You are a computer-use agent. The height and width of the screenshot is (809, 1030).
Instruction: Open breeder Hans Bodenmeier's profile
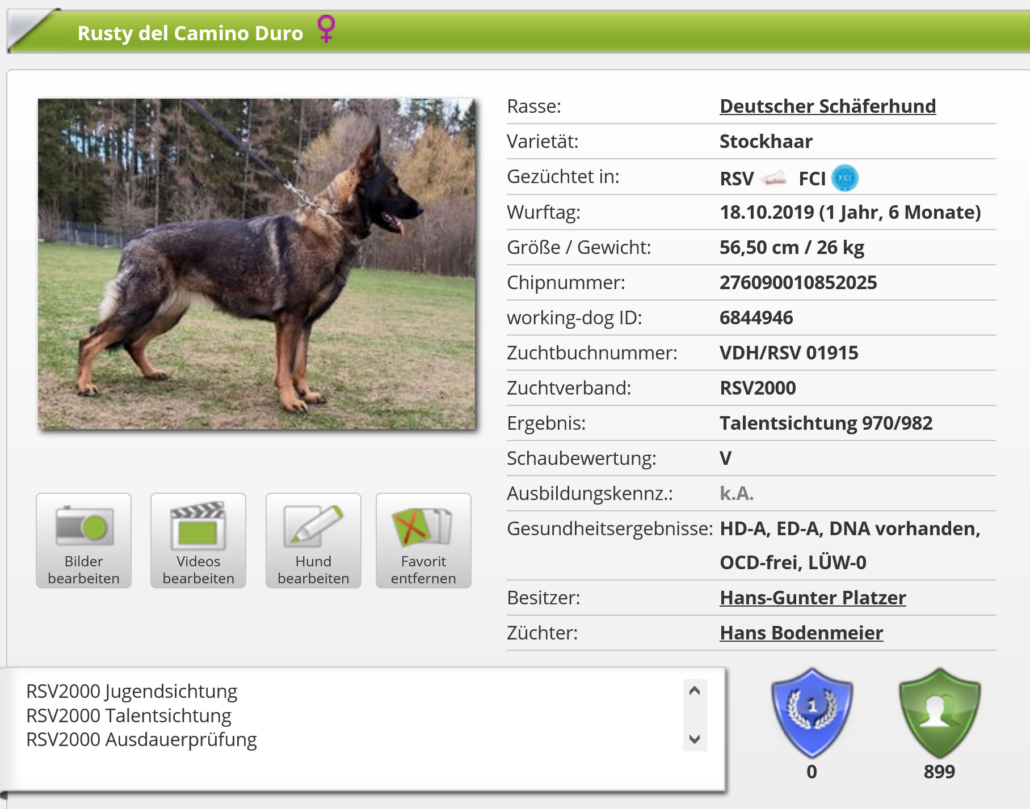click(x=801, y=633)
